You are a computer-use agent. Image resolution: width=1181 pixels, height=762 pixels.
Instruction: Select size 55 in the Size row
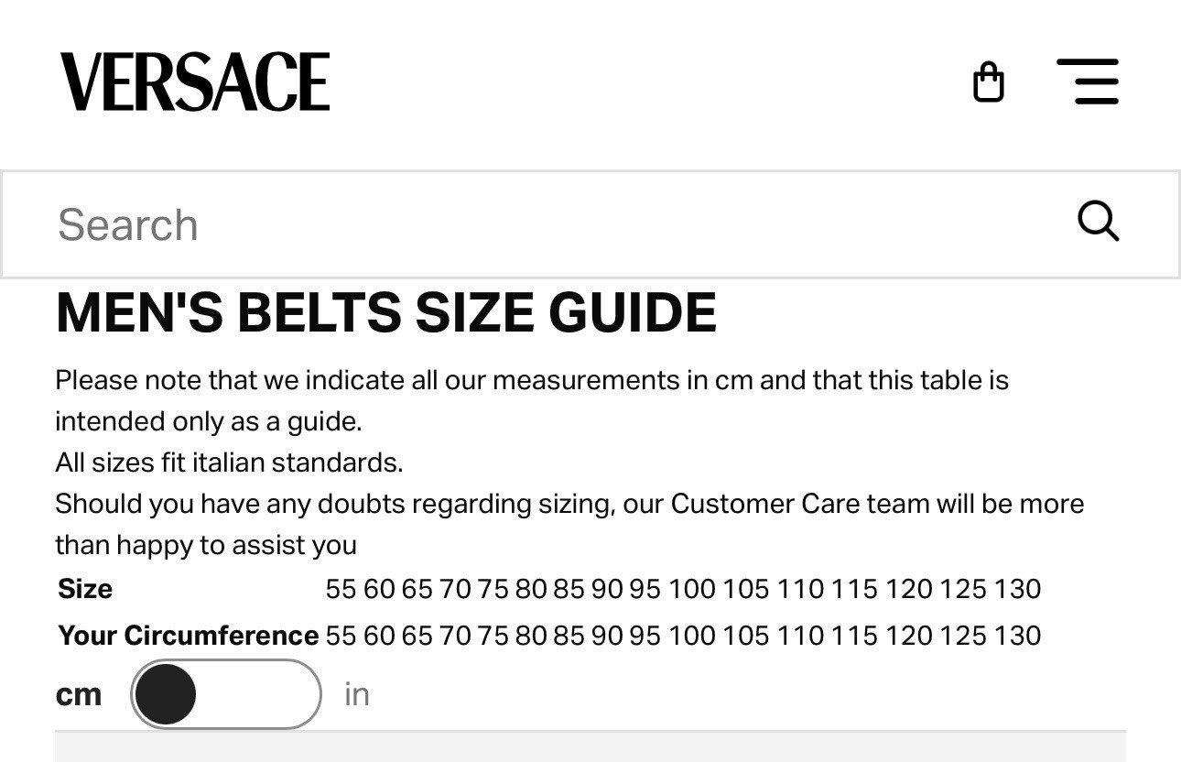(x=341, y=589)
